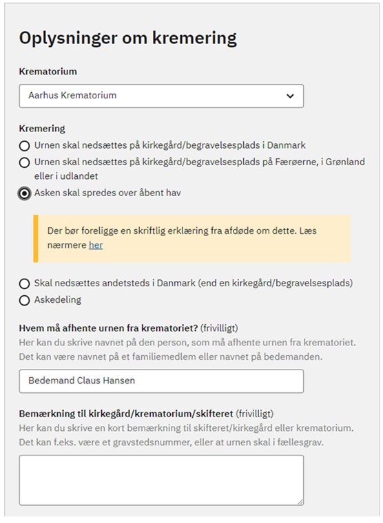This screenshot has width=383, height=523.
Task: Choose the Askedeling radio circle
Action: (24, 300)
